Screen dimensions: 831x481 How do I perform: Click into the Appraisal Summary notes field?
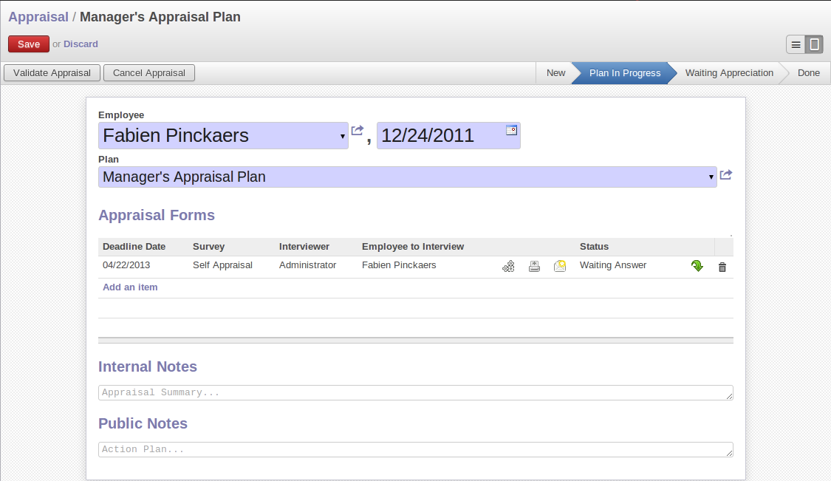[415, 392]
